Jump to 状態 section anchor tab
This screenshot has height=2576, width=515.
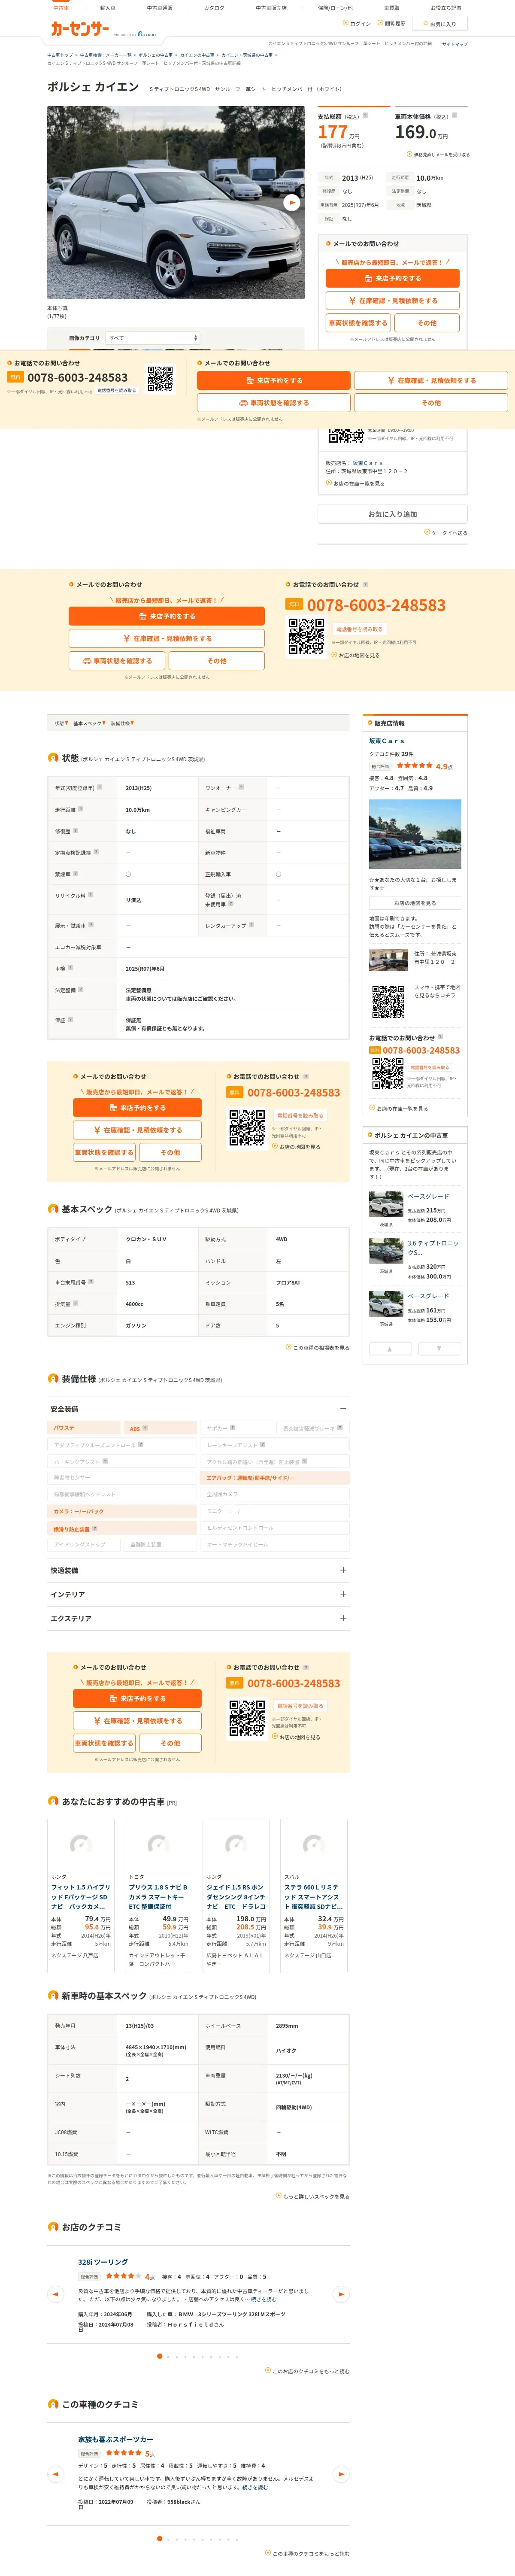(x=60, y=723)
